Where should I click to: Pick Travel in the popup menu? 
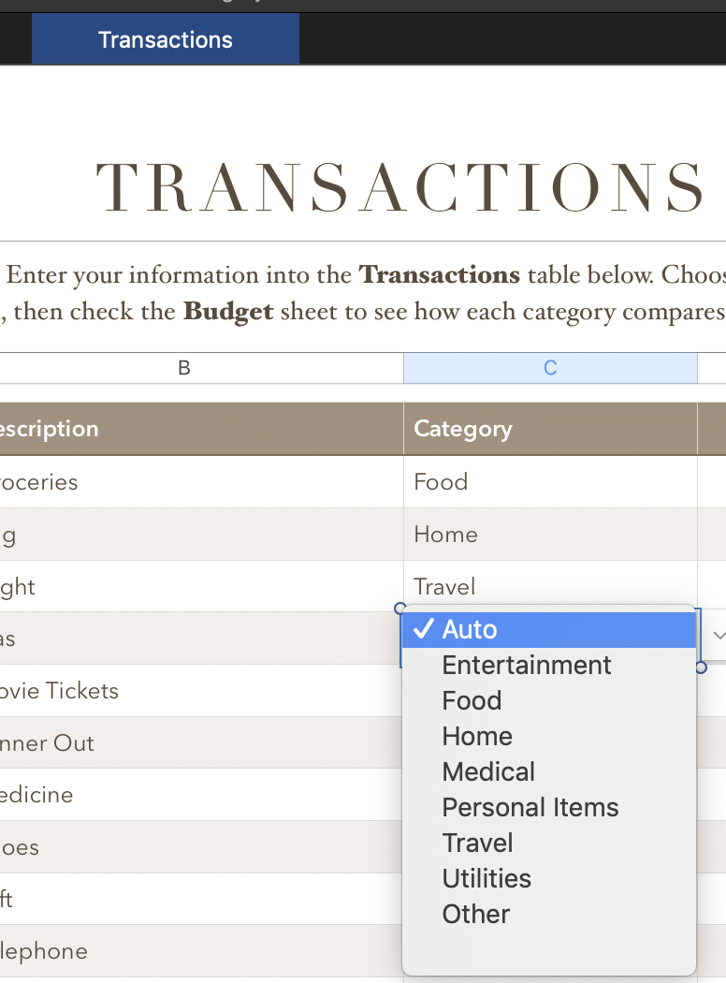[478, 843]
